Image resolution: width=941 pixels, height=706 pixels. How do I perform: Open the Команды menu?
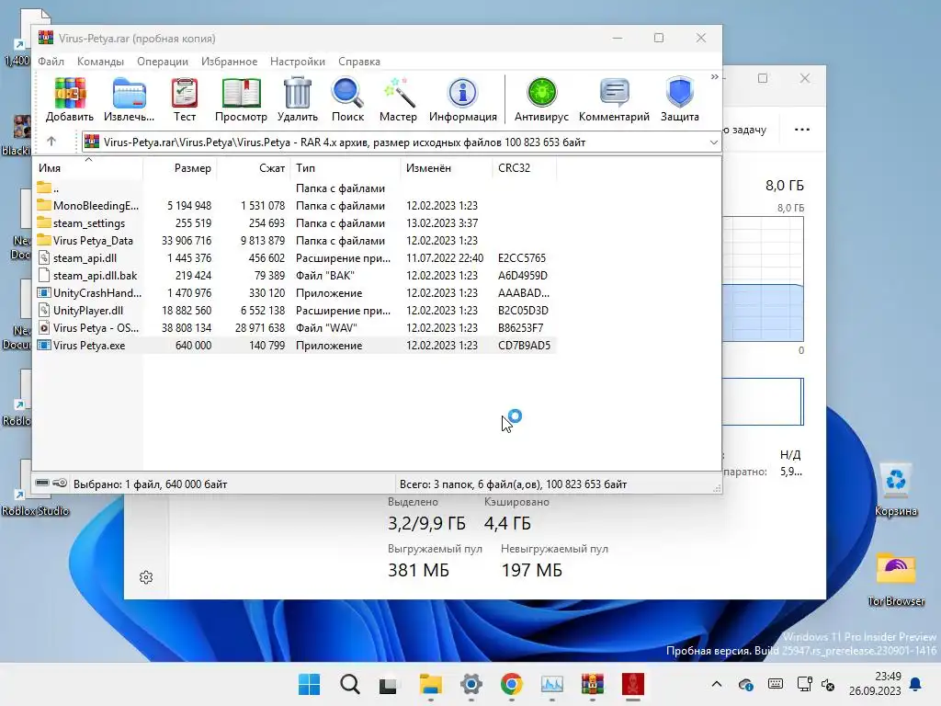(x=100, y=62)
